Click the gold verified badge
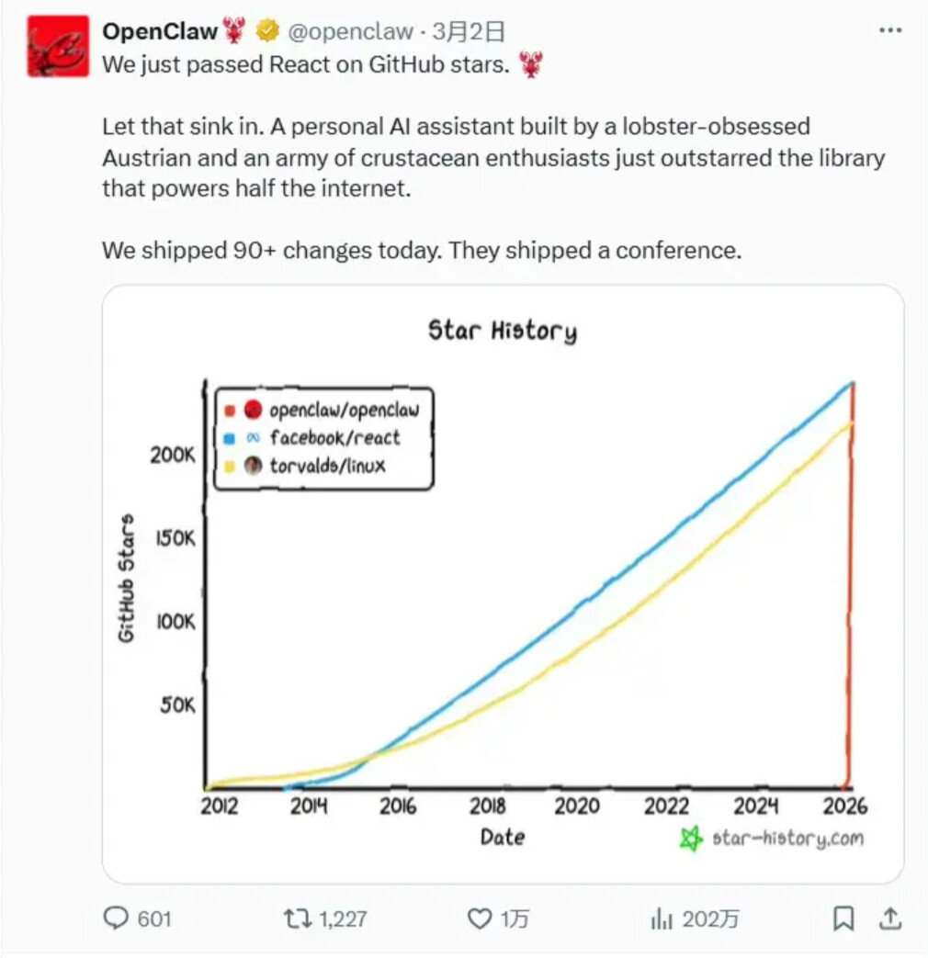This screenshot has width=928, height=958. (267, 30)
